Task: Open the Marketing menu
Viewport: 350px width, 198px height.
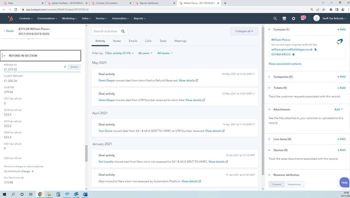Action: click(x=69, y=18)
